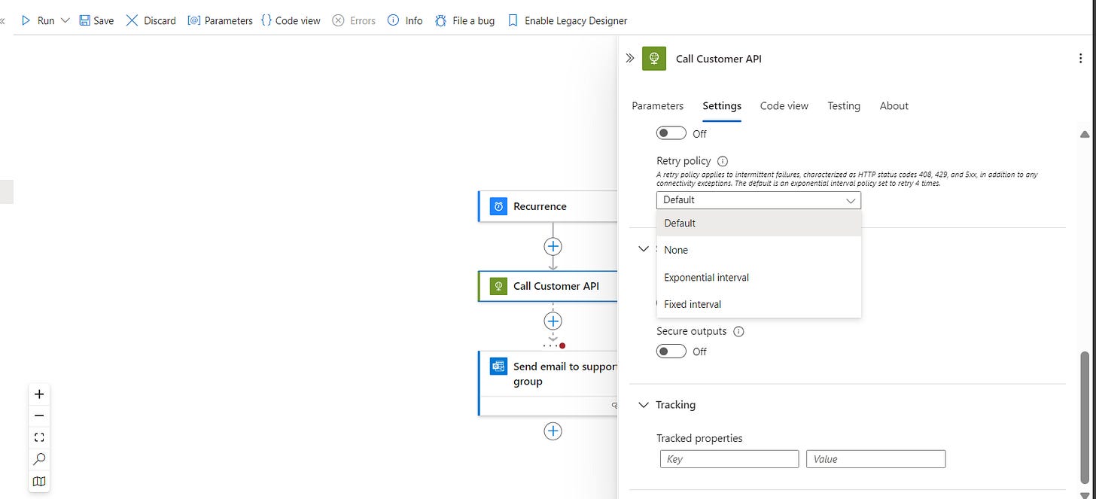Turn on Secure outputs
Viewport: 1096px width, 499px height.
pos(671,351)
